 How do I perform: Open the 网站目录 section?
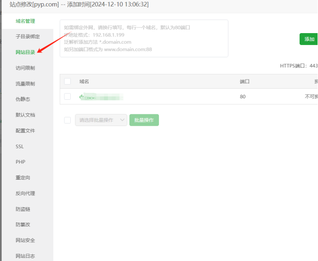click(25, 52)
